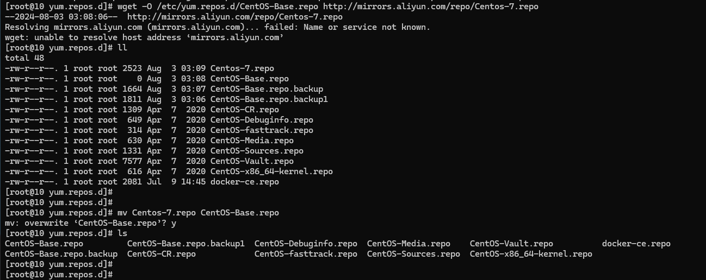Click the 7577-byte CentOS-Vault.repo listing entry
Screen dimensions: 706x280
pos(149,161)
